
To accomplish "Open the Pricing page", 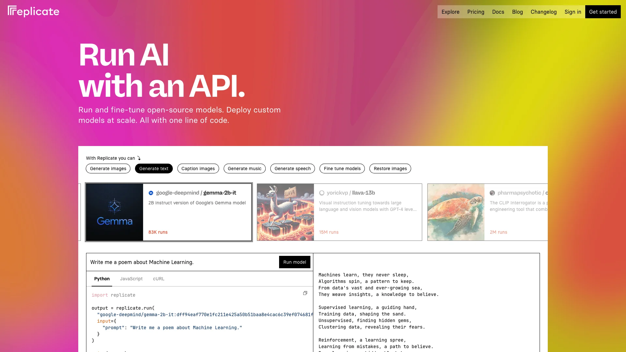I will [x=476, y=12].
